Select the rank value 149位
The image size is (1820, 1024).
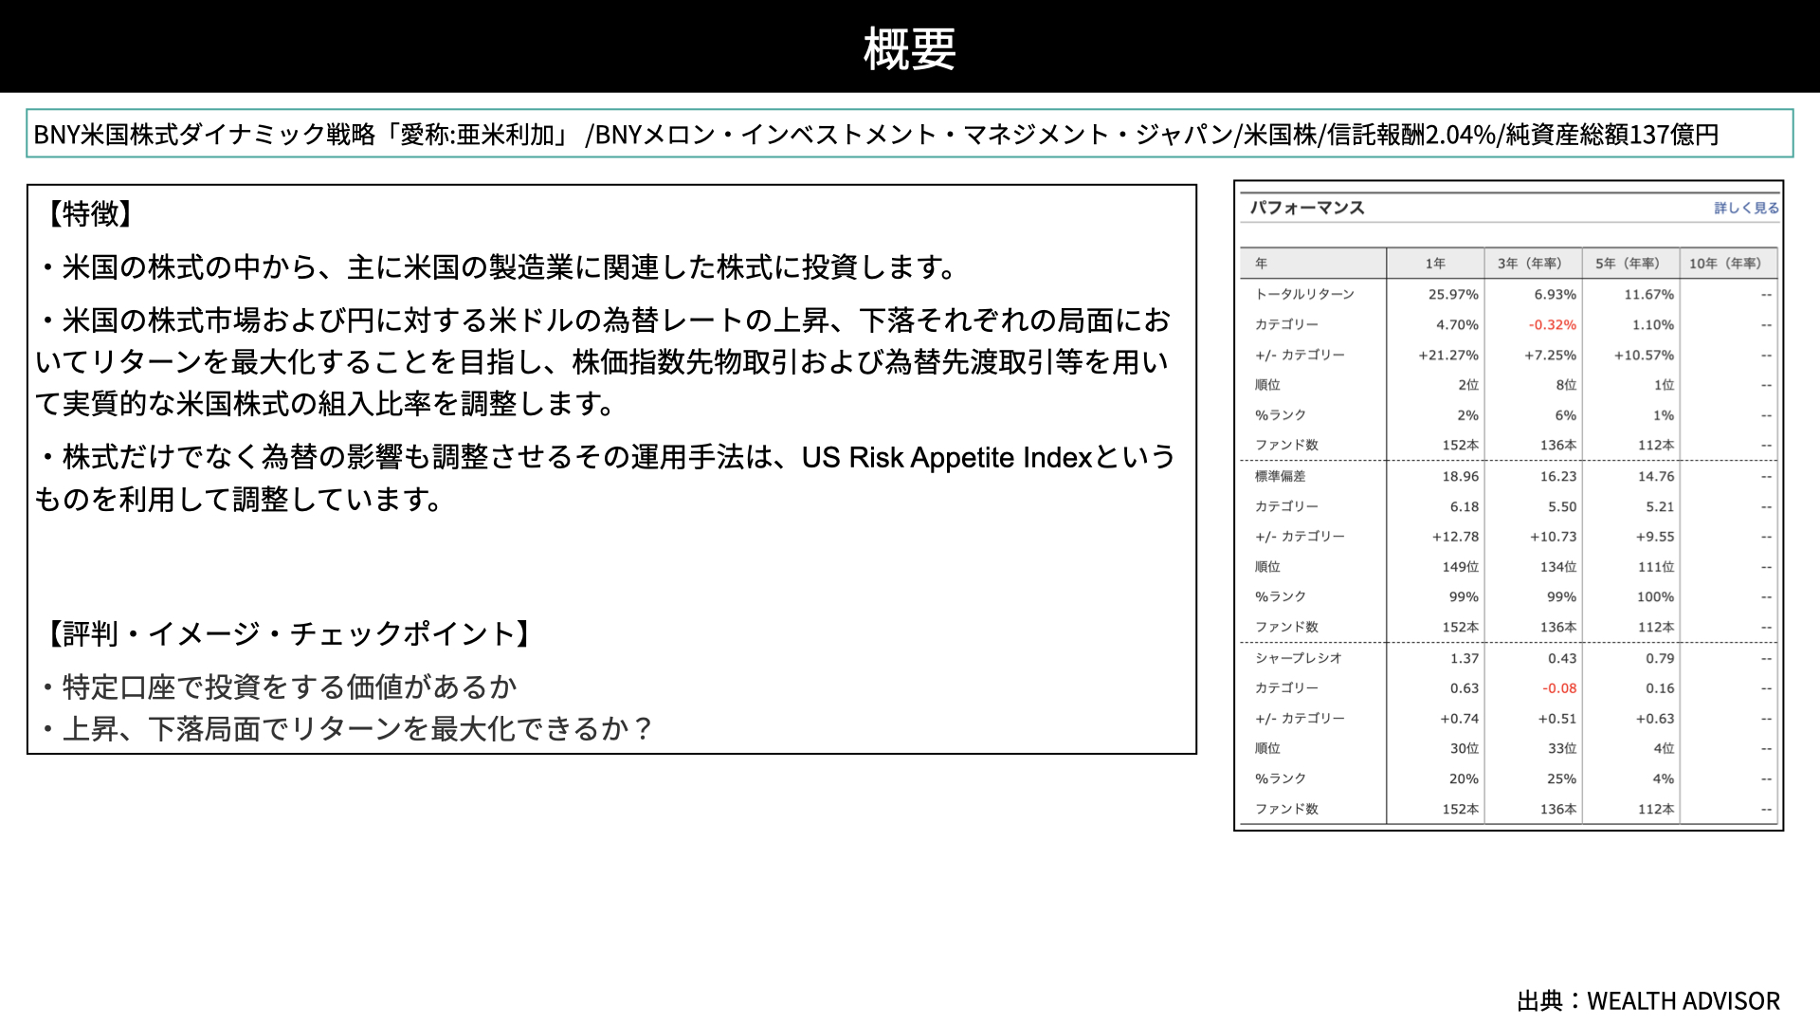pos(1460,567)
